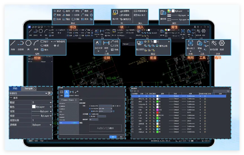Choose the 多段线 (Polyline) tool
Screen dimensions: 244x155
tap(21, 43)
